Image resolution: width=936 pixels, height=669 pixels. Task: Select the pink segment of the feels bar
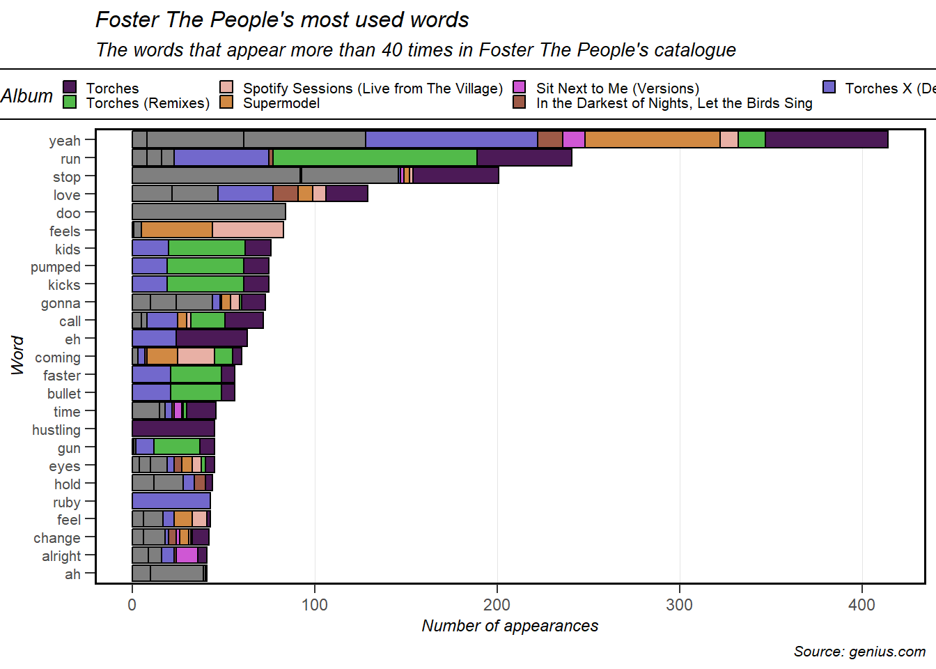248,230
